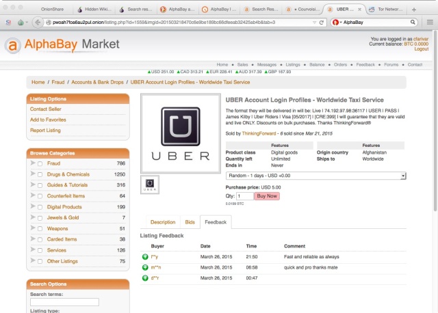
Task: Expand the Counterfeit Items arrow
Action: (x=33, y=195)
